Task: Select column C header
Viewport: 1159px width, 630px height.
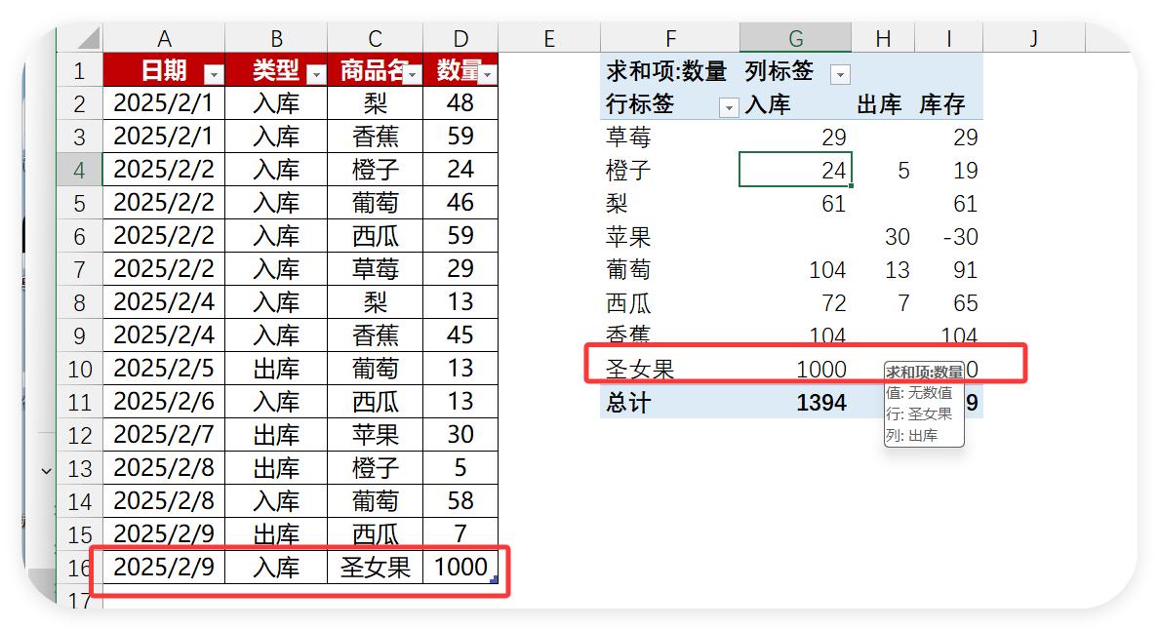Action: (x=376, y=38)
